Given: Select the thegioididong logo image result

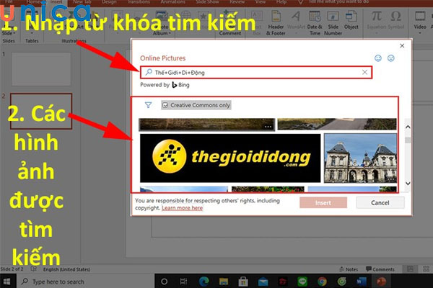Looking at the screenshot, I should click(230, 158).
